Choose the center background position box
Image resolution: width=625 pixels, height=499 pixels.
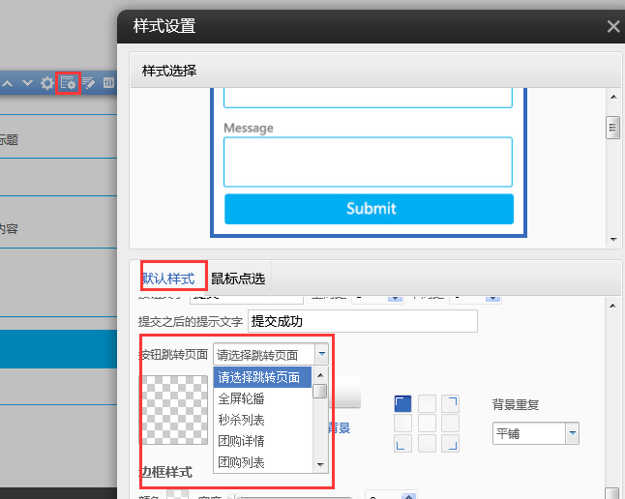point(427,424)
